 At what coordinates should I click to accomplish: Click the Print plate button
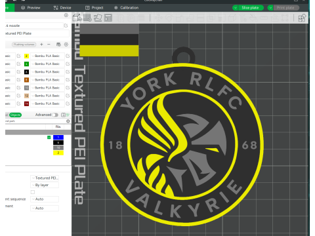pyautogui.click(x=285, y=8)
